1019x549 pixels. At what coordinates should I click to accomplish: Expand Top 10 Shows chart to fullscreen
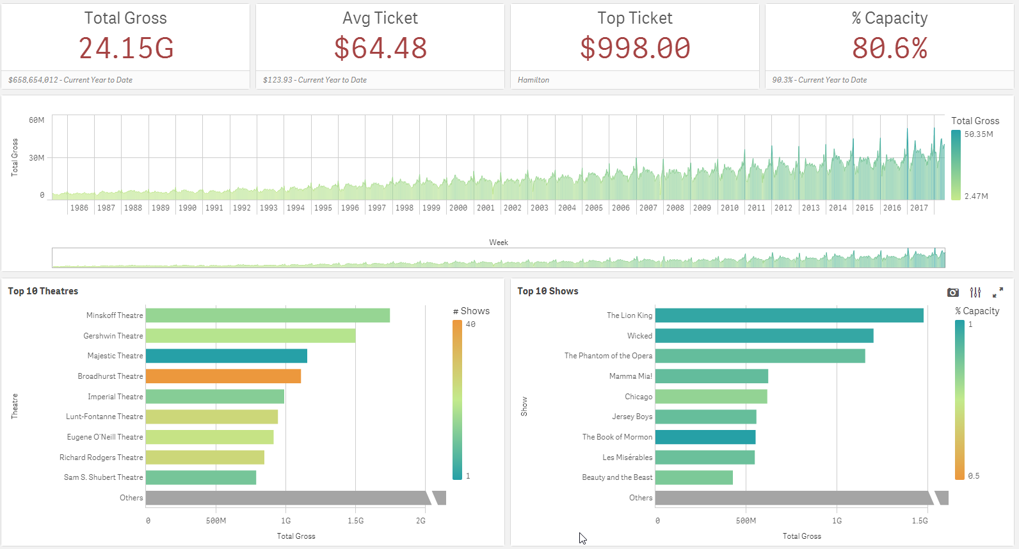pyautogui.click(x=998, y=292)
